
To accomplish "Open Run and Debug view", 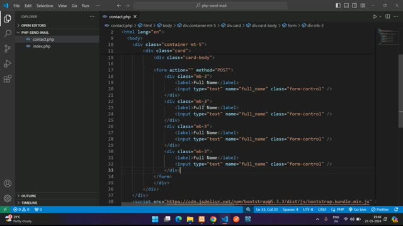I will pyautogui.click(x=8, y=63).
